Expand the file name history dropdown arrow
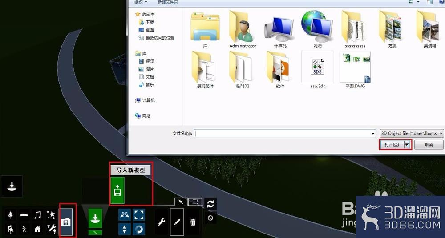 pyautogui.click(x=373, y=133)
